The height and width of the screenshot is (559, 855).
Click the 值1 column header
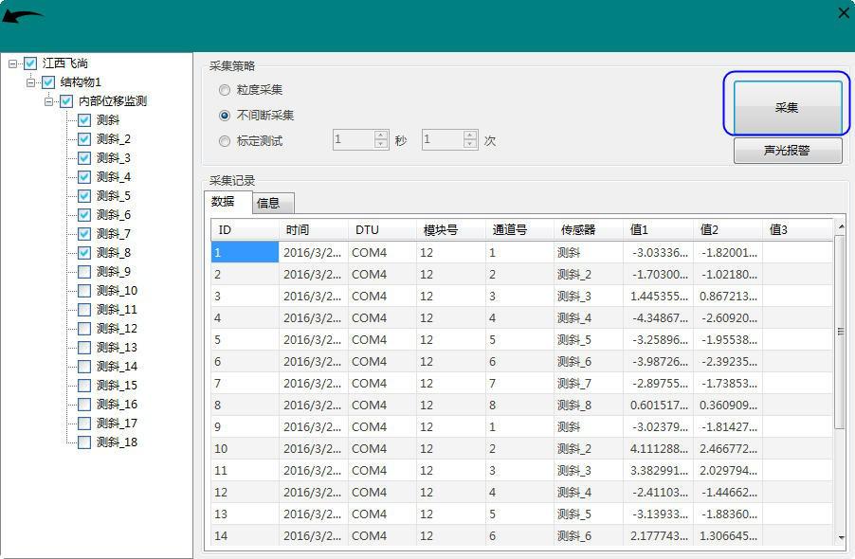(x=658, y=230)
